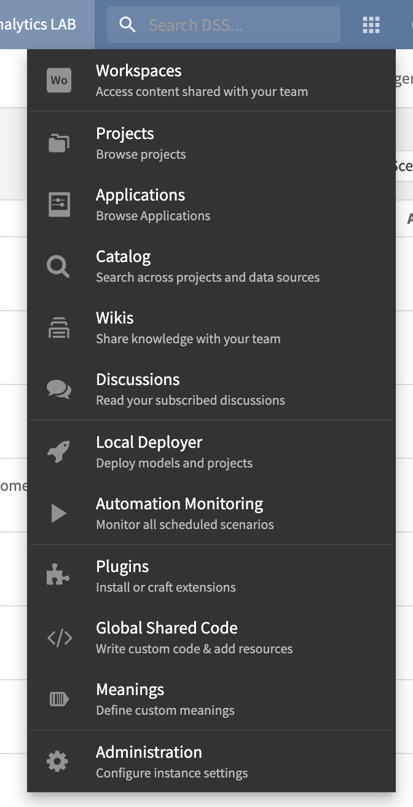Open Applications menu entry
The image size is (413, 807).
point(211,205)
